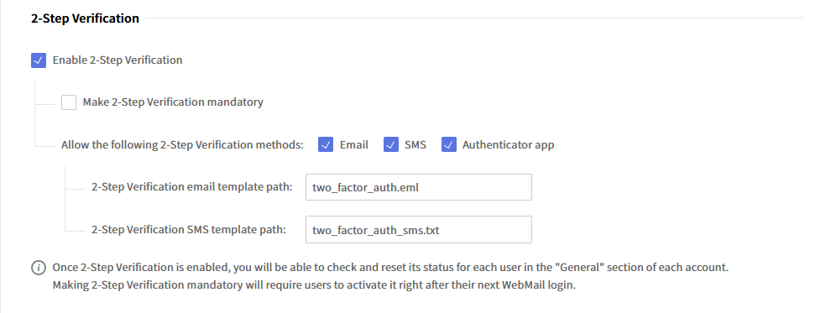This screenshot has width=831, height=313.
Task: Focus the two_factor_auth.eml template path field
Action: click(x=419, y=187)
